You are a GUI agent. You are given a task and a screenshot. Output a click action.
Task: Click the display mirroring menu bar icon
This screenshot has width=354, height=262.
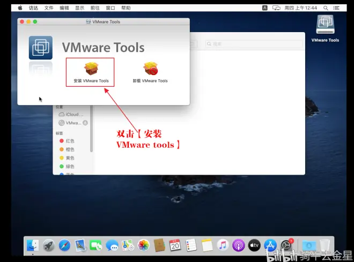click(276, 8)
